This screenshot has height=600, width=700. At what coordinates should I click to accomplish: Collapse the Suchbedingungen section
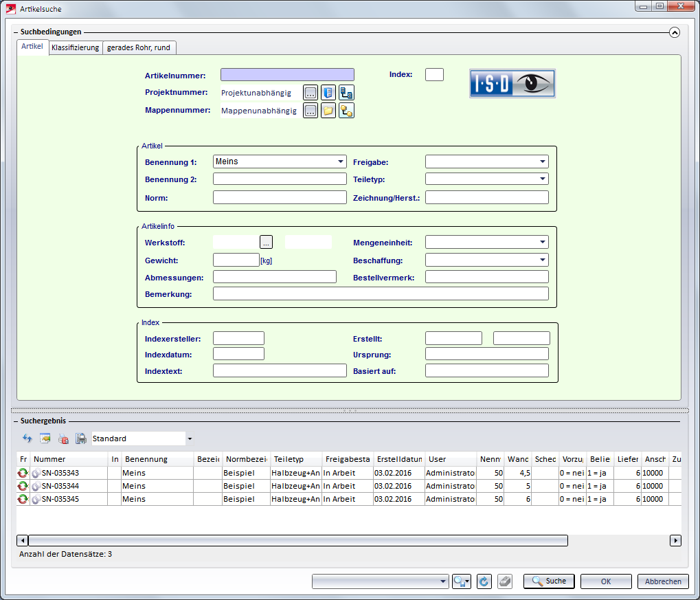pos(674,32)
